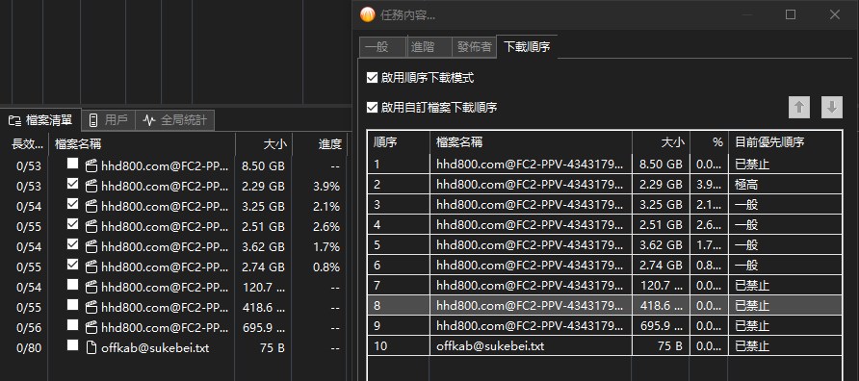Click the folder icon on 檔案清單 tab
This screenshot has height=381, width=859.
coord(14,120)
